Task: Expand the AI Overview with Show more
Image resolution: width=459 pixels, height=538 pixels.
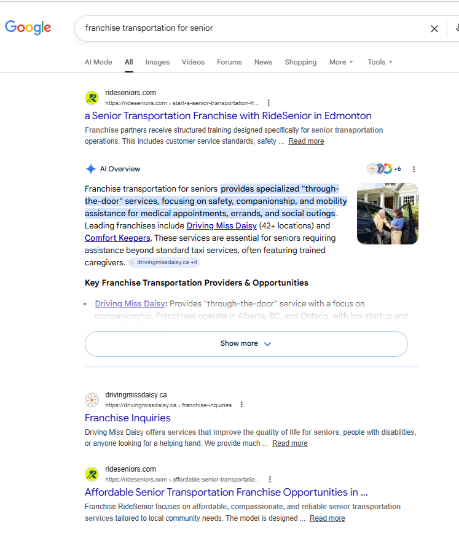Action: [246, 344]
